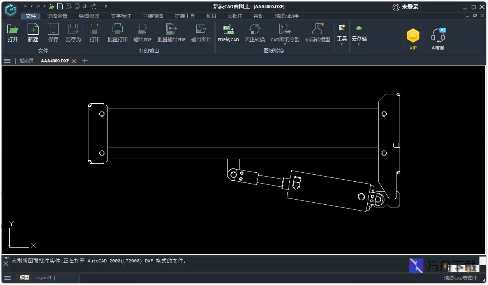Image resolution: width=488 pixels, height=285 pixels.
Task: Open the 文字标注 ribbon tab
Action: (121, 16)
